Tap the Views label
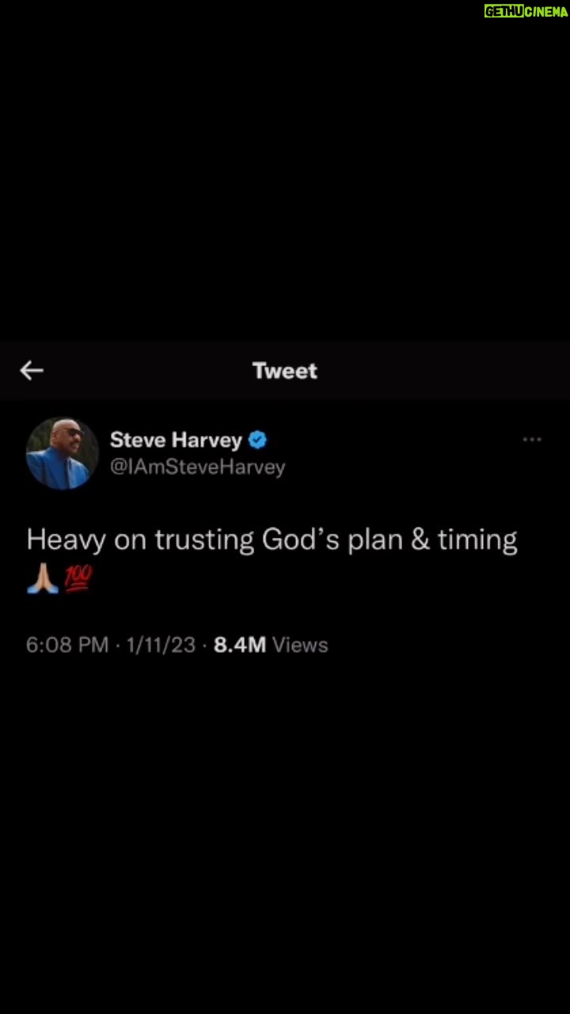This screenshot has width=570, height=1014. [300, 645]
